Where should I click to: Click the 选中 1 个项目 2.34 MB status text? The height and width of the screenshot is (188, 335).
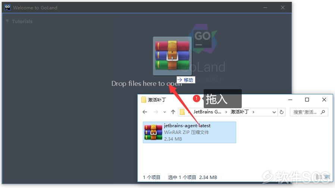point(192,177)
